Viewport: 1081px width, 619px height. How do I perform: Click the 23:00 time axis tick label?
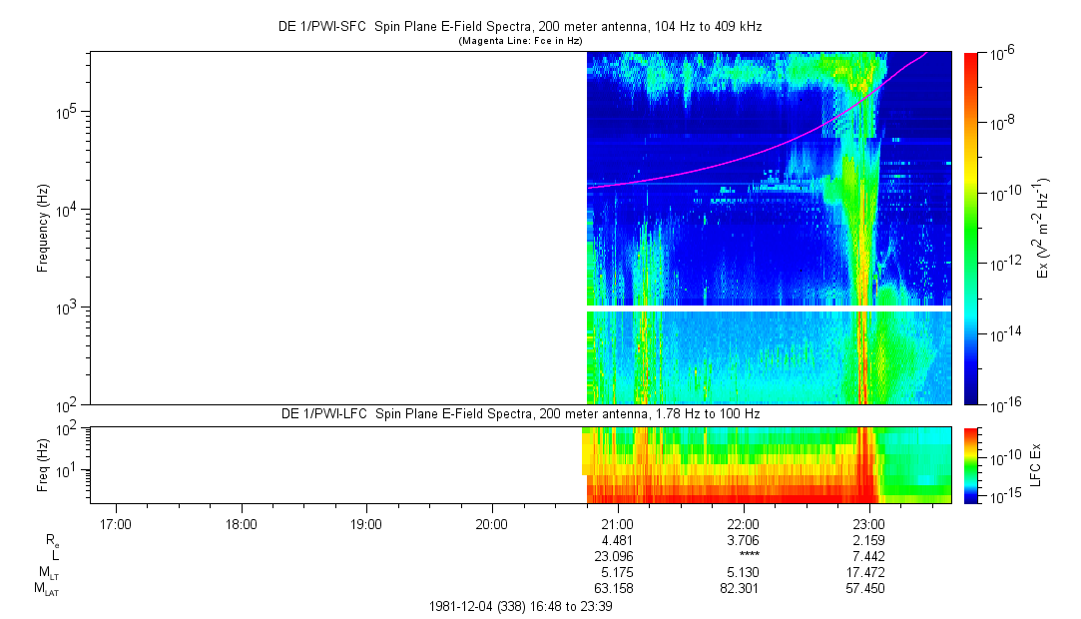[x=868, y=523]
